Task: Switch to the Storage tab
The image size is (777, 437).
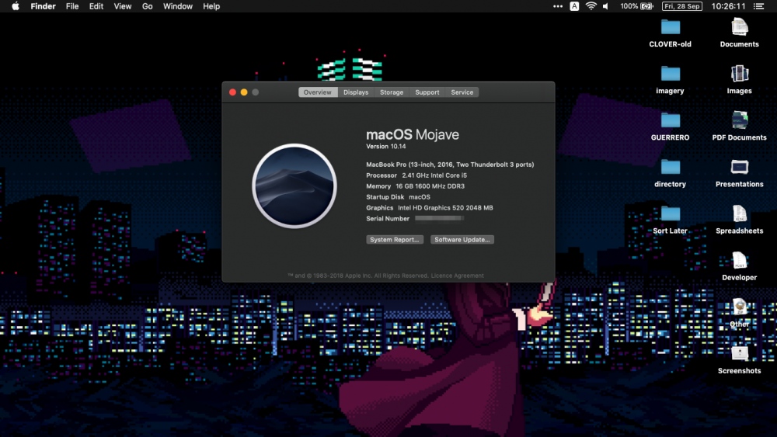Action: coord(392,92)
